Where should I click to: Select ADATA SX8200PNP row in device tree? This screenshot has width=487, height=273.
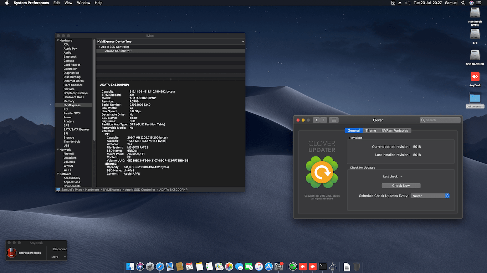171,51
